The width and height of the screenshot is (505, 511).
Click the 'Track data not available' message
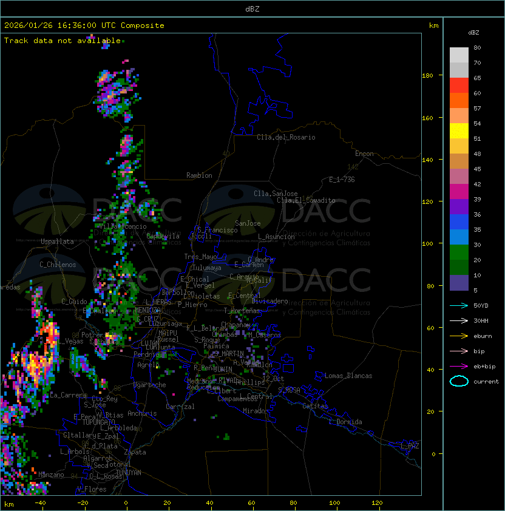[x=63, y=41]
